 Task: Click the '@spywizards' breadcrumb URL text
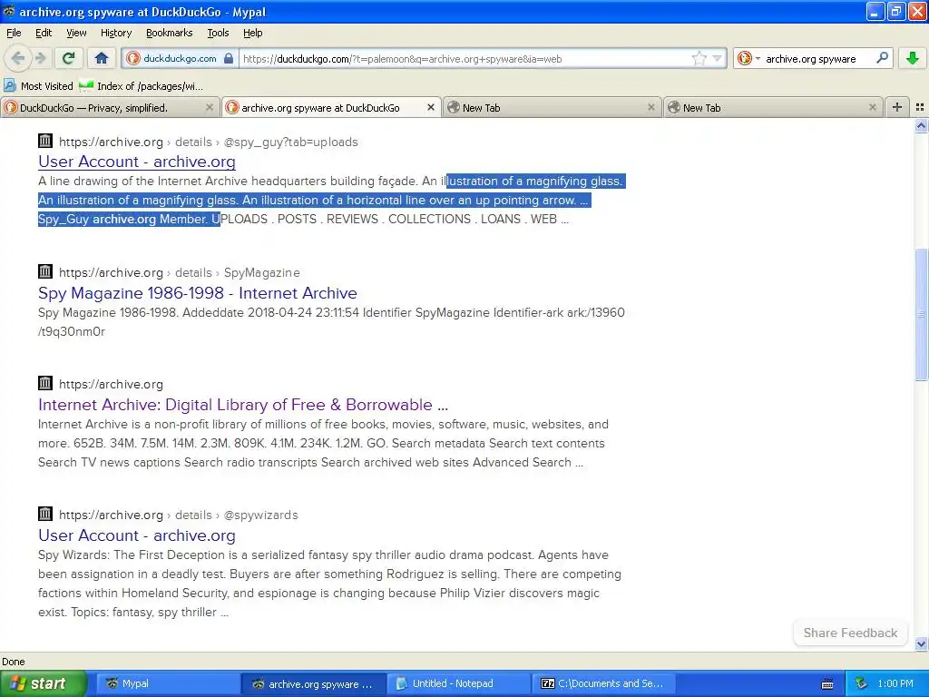[260, 515]
